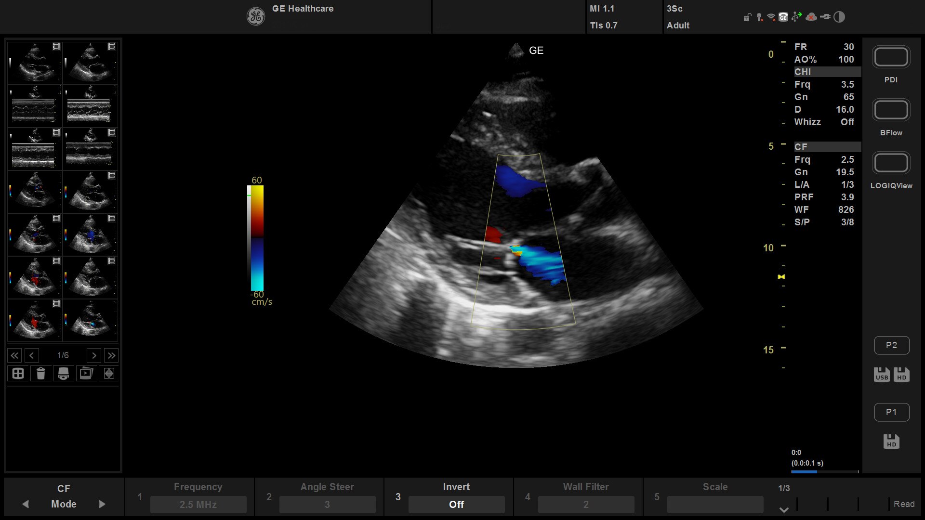Switch CF Mode with left arrow

click(26, 504)
